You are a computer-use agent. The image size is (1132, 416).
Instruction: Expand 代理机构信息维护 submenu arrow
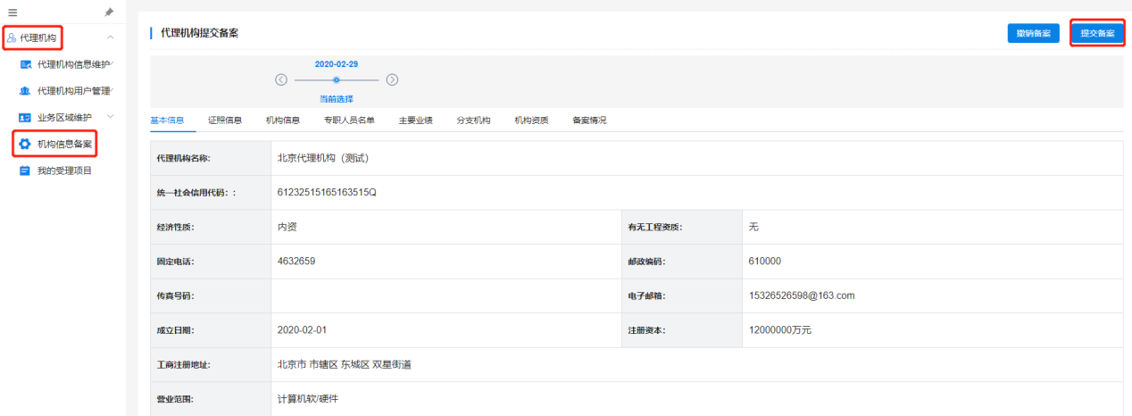point(111,63)
